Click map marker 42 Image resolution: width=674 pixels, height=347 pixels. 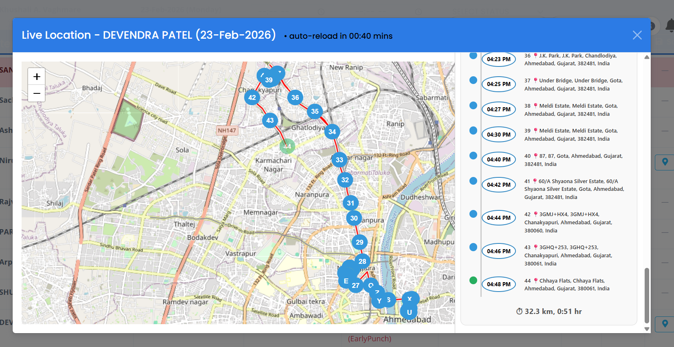(x=252, y=97)
